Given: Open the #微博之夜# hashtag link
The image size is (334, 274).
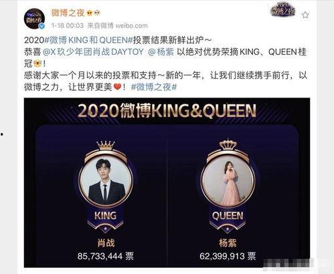Looking at the screenshot, I should point(154,87).
